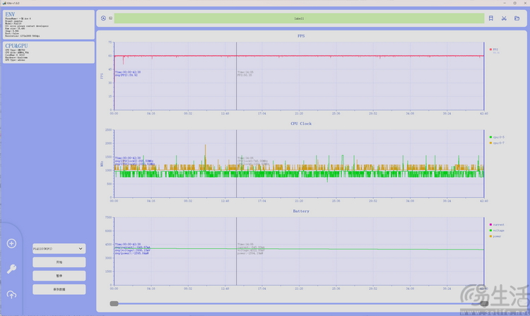
Task: Hide the current series in Battery legend
Action: coord(497,224)
